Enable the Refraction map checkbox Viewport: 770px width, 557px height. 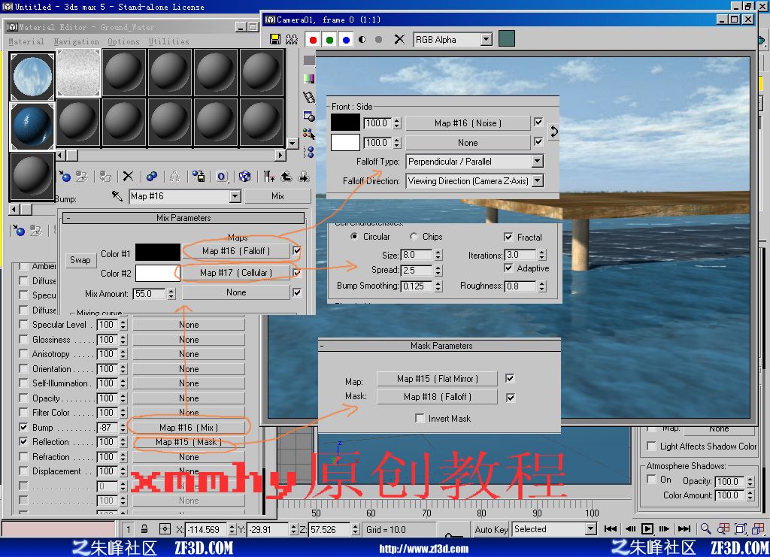point(23,456)
